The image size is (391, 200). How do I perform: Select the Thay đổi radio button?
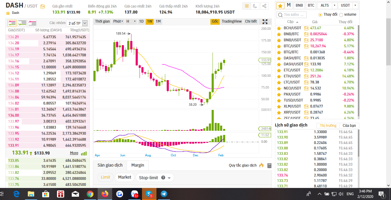[x=320, y=15]
